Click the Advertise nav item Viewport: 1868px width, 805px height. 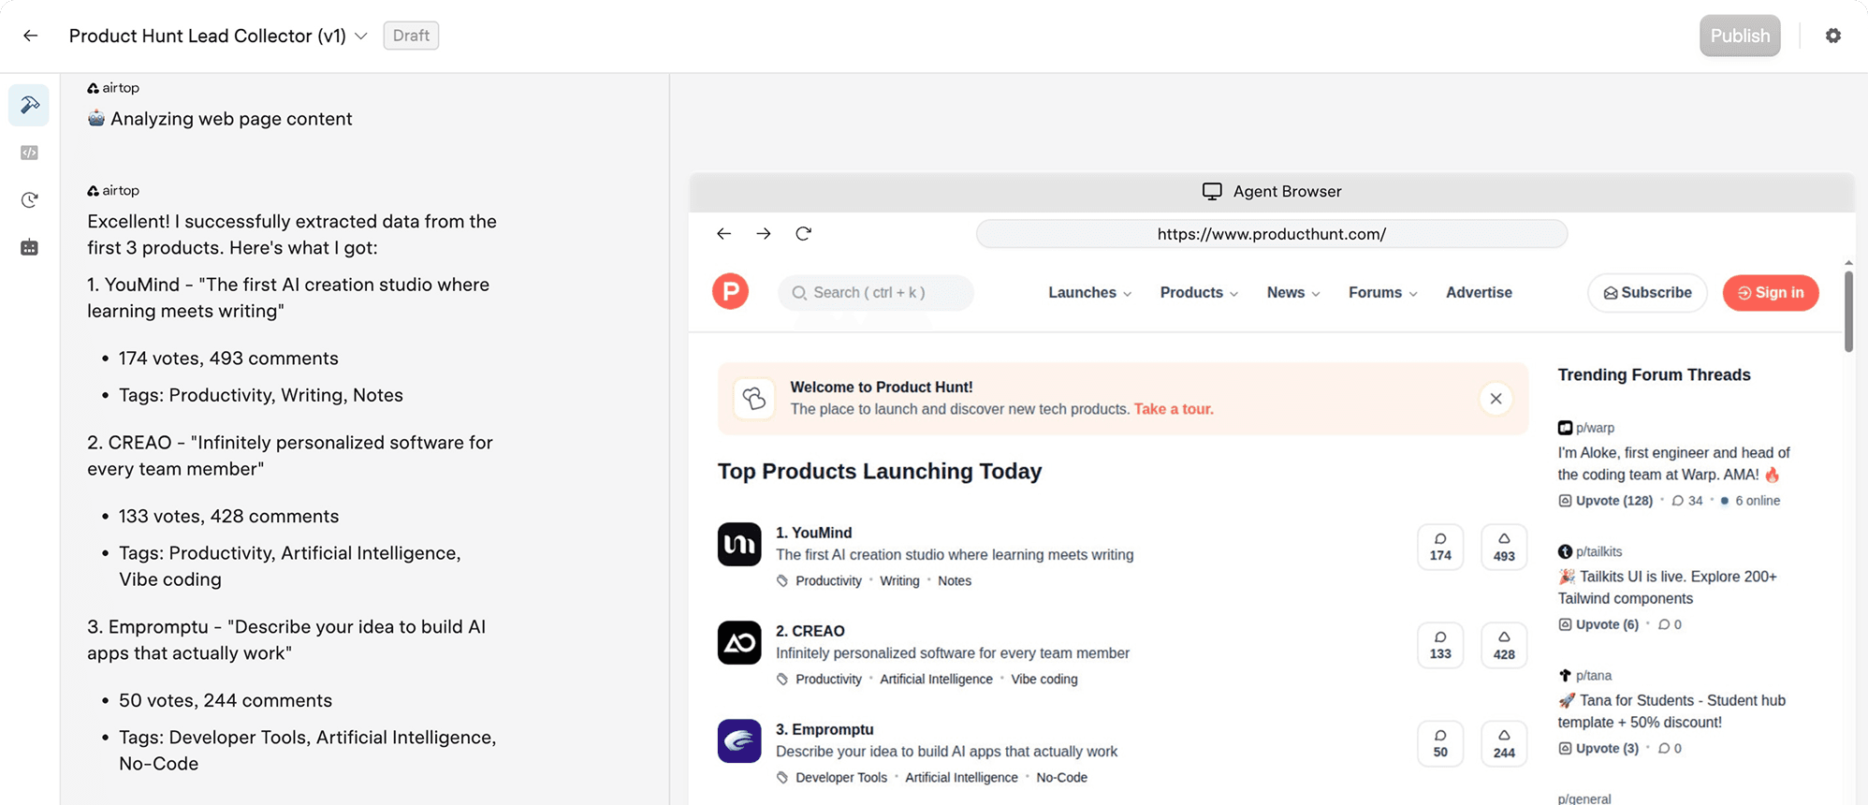coord(1479,292)
